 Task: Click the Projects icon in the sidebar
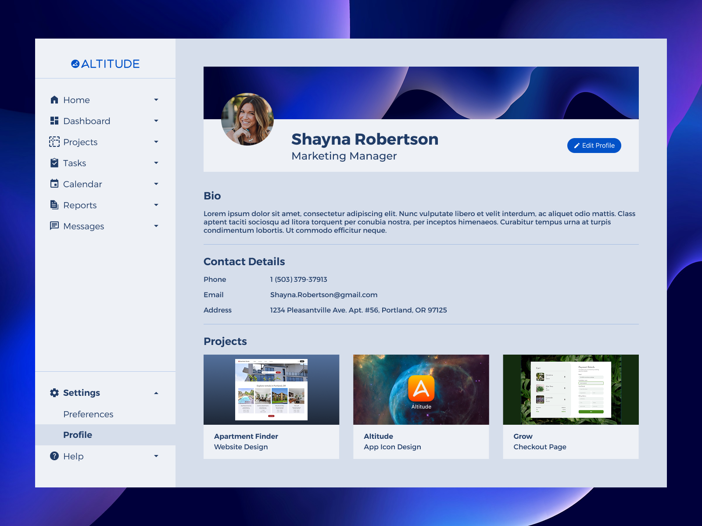pyautogui.click(x=54, y=142)
